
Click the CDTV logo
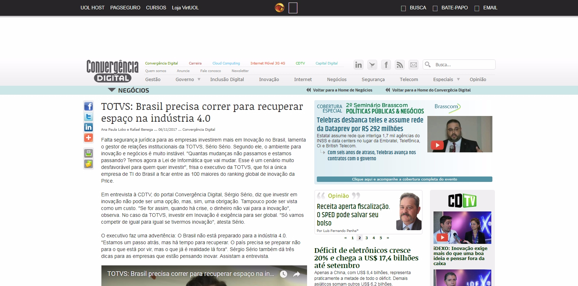[x=462, y=201]
